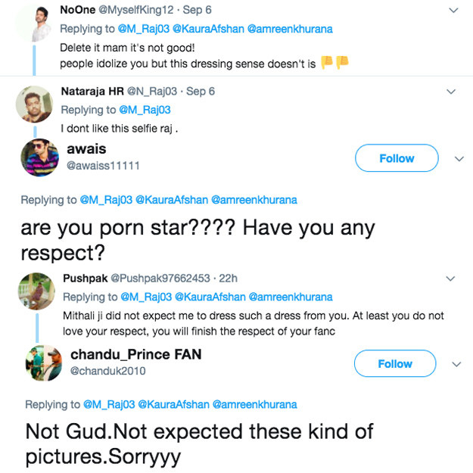Screen dimensions: 473x473
Task: Follow the awais account
Action: (397, 158)
